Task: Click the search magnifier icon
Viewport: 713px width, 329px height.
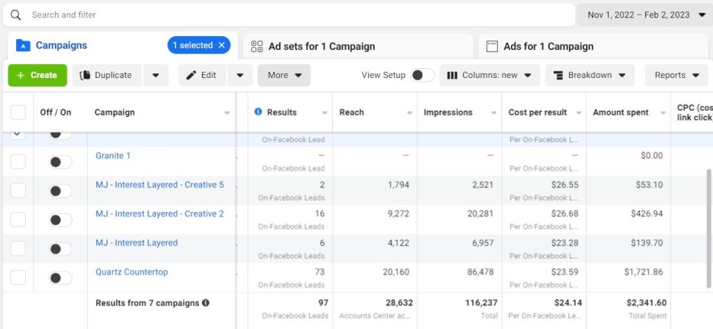Action: (16, 15)
